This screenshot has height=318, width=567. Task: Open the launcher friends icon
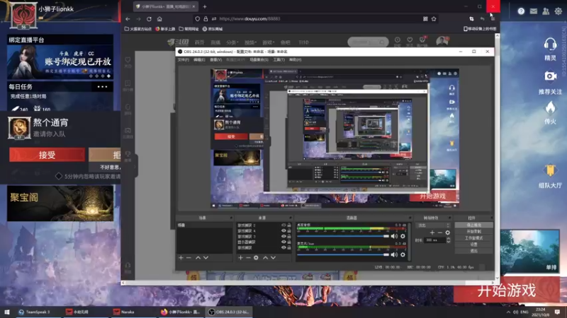[x=546, y=11]
